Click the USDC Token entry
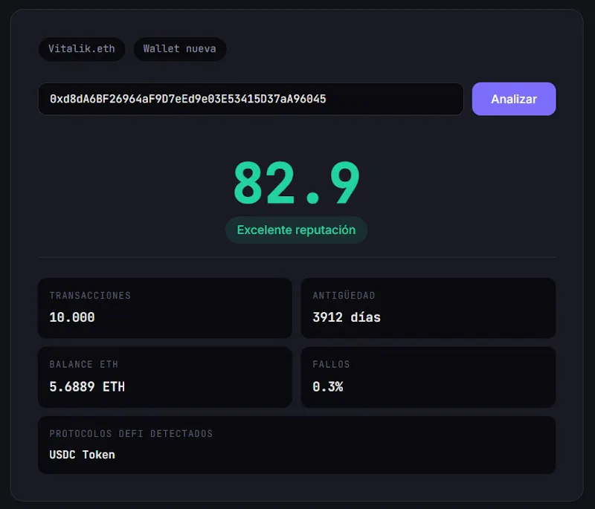Image resolution: width=595 pixels, height=509 pixels. coord(82,455)
